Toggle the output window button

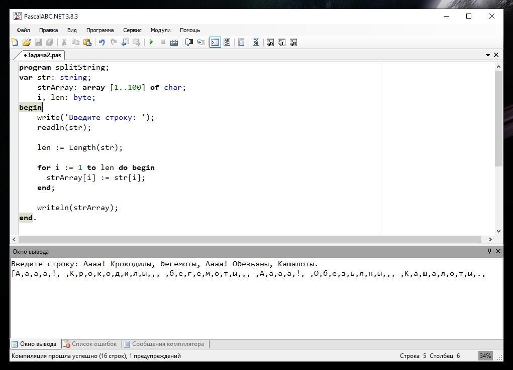[215, 43]
